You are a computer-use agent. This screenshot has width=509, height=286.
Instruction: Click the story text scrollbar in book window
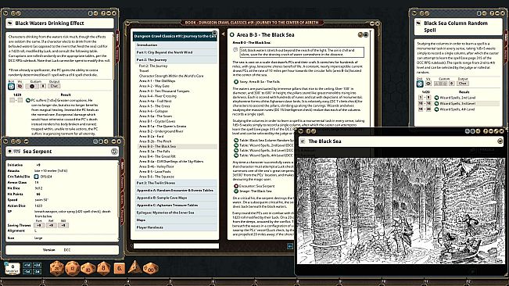tap(370, 78)
